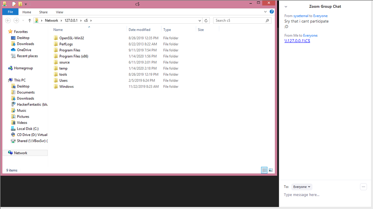Expand the breadcrumb arrow after Network
The width and height of the screenshot is (373, 209).
61,21
